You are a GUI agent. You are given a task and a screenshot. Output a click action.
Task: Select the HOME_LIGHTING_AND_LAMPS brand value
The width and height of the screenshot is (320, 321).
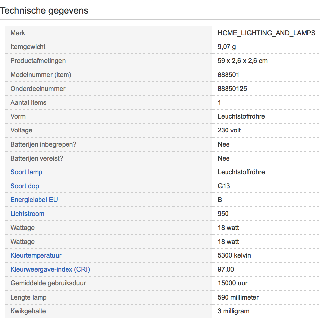click(266, 33)
